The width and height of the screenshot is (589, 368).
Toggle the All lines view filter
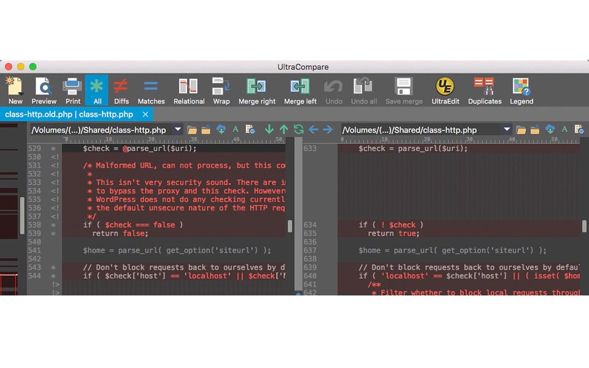point(97,90)
